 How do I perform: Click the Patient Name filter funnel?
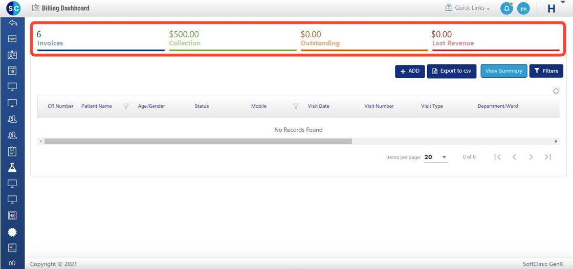(126, 106)
